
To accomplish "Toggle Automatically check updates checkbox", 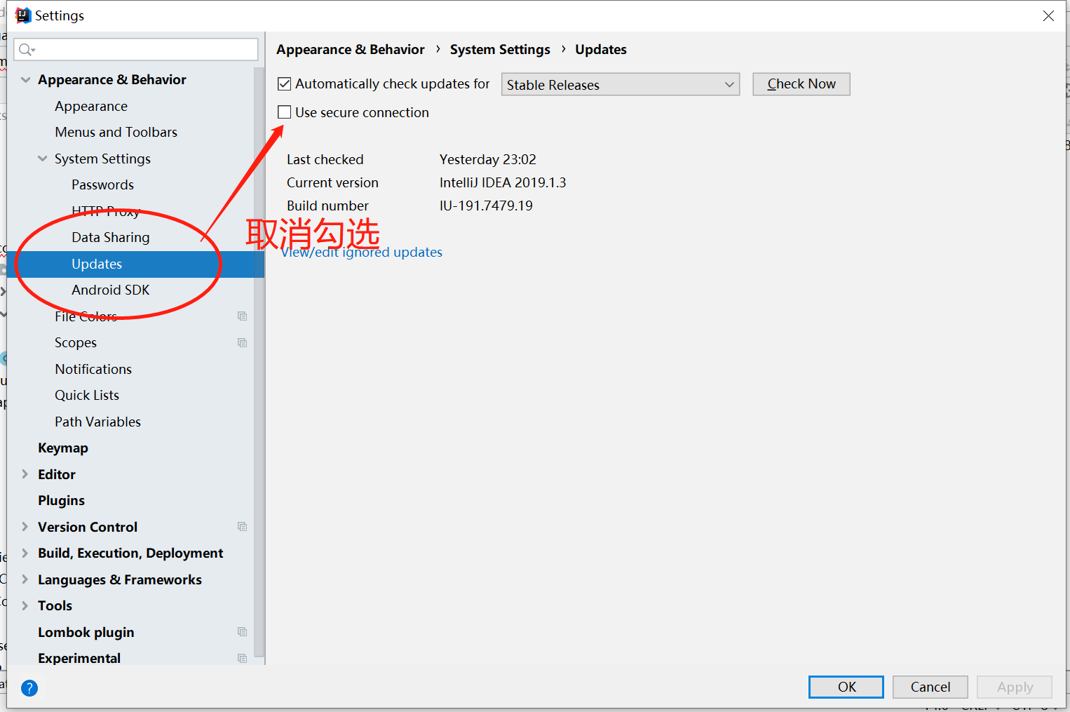I will tap(285, 84).
